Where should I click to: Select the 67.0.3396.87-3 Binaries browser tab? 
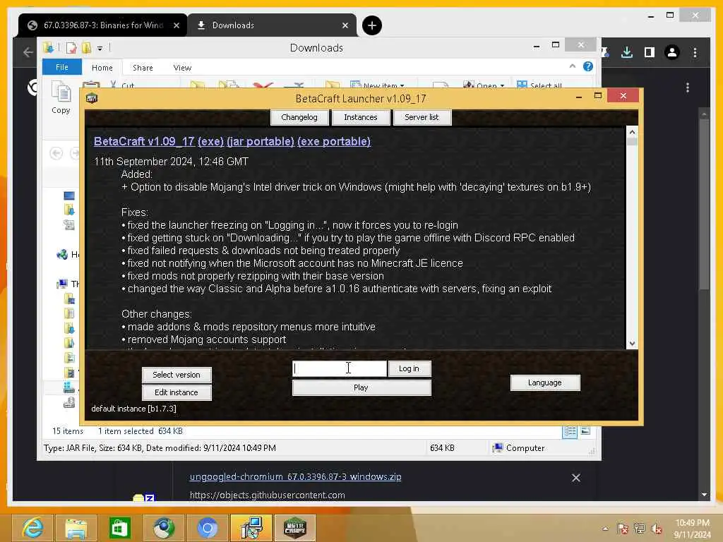point(103,25)
